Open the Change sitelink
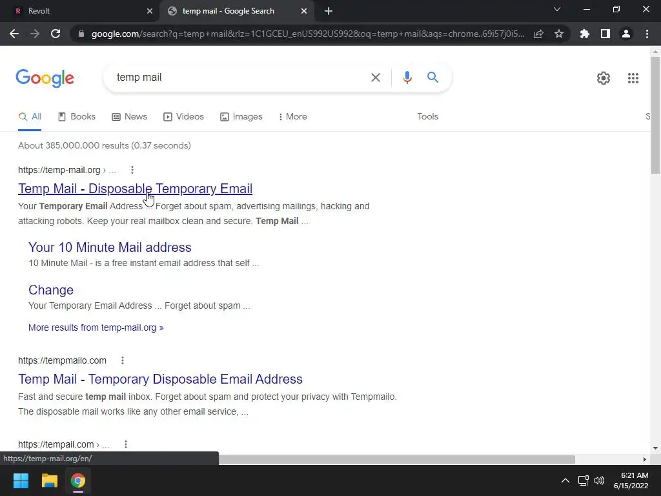Viewport: 661px width, 496px height. click(x=51, y=290)
